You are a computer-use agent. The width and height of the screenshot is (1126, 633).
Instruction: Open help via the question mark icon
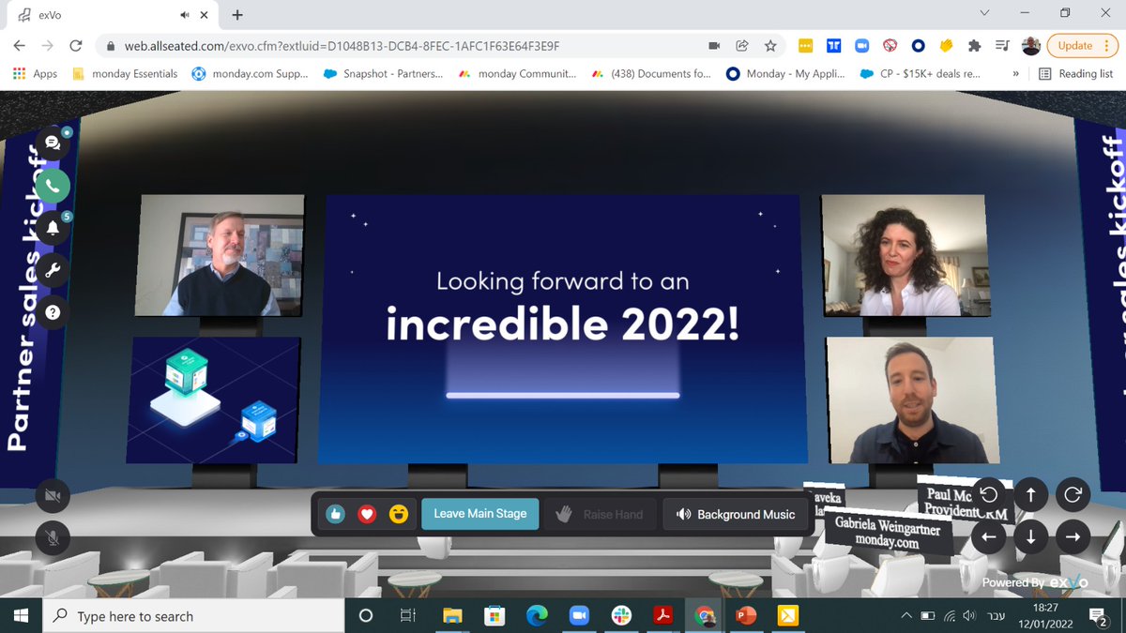[x=53, y=312]
